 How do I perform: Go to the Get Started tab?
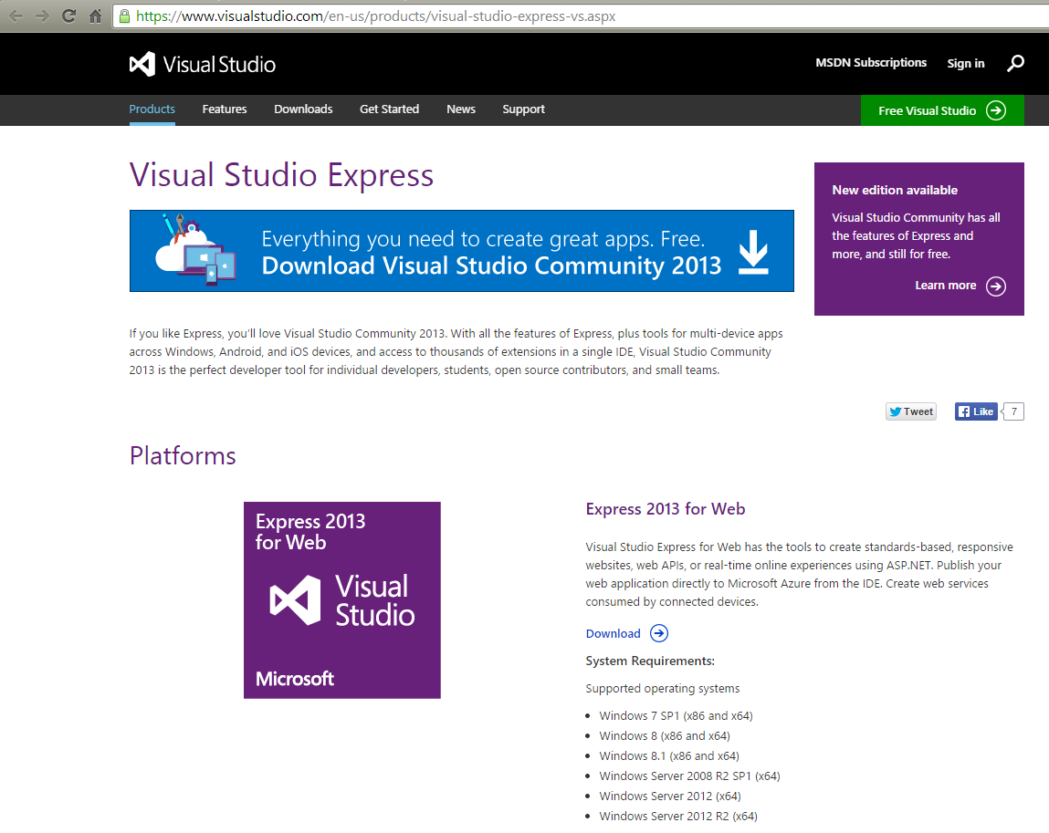[x=389, y=109]
